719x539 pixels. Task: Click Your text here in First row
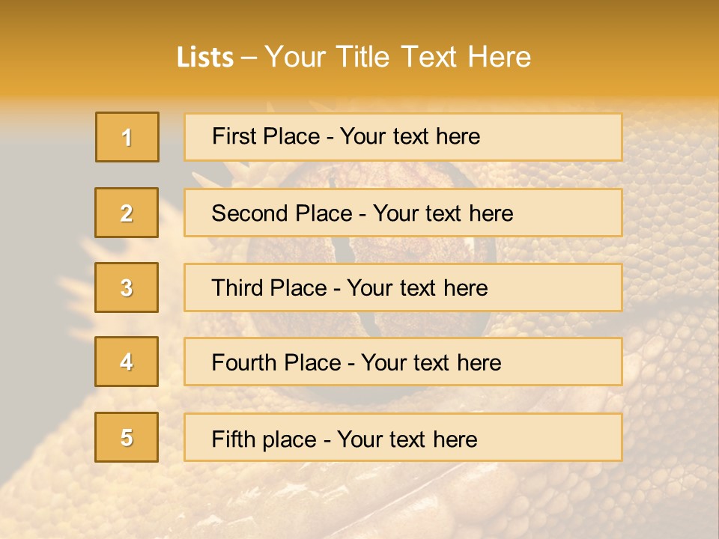pyautogui.click(x=410, y=136)
